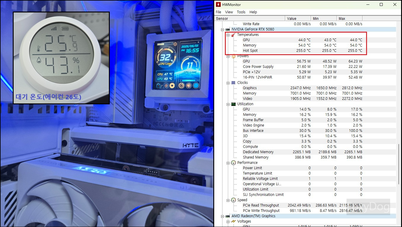Viewport: 402px width, 227px height.
Task: Select the GPU temperature row at 44.0 °C
Action: (x=305, y=40)
